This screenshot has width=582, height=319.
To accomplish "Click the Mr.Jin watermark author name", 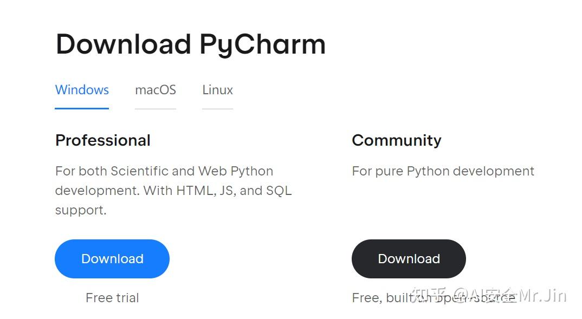I will pos(542,296).
